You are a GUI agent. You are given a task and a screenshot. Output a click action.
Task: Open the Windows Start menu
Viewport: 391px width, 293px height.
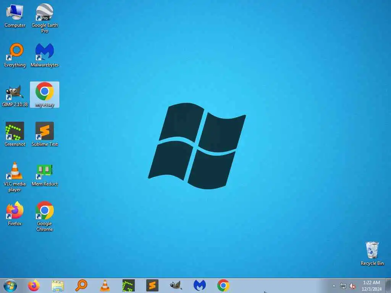coord(10,285)
